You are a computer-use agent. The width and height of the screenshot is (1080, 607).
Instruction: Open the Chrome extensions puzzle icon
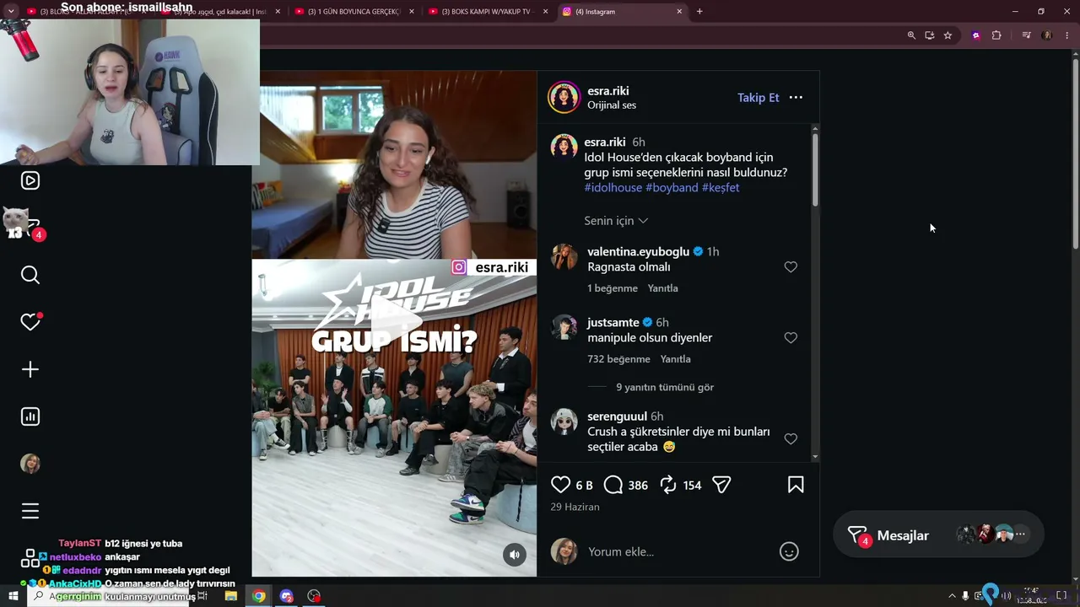(996, 35)
